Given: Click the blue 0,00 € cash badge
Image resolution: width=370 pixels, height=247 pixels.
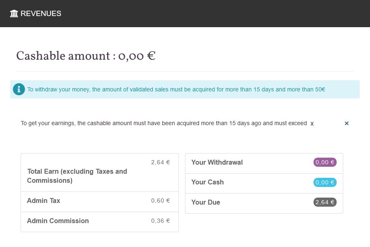Looking at the screenshot, I should point(325,182).
